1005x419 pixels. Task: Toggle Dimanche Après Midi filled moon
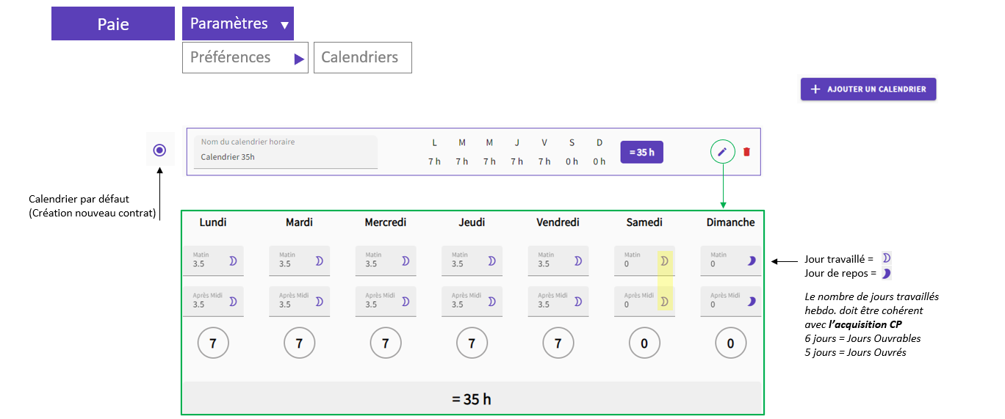[752, 301]
